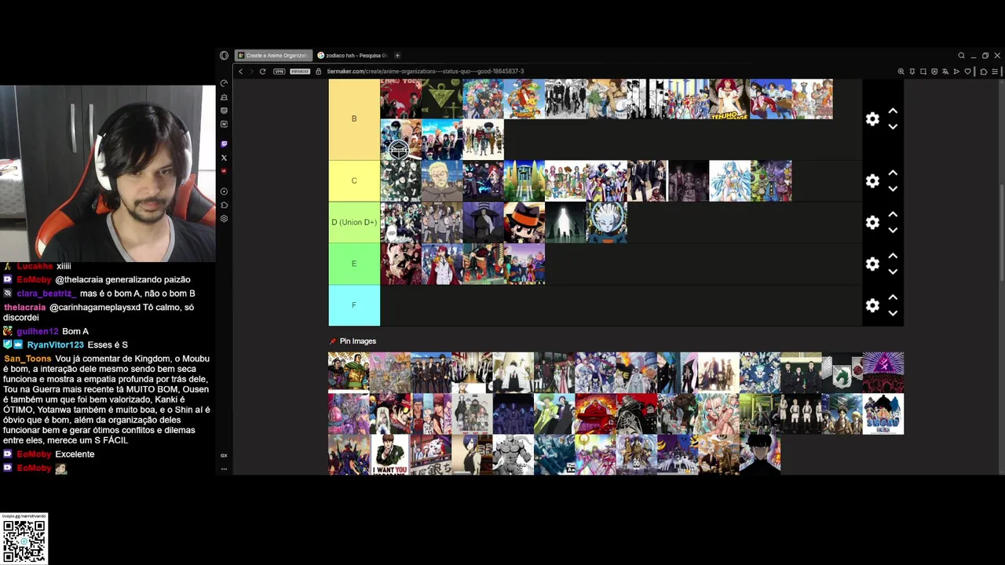Open GX Cleaner icon in sidebar
The width and height of the screenshot is (1005, 565).
[224, 97]
